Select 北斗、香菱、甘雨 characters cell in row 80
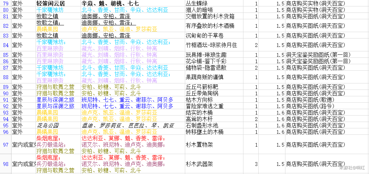The height and width of the screenshot is (174, 369). point(133,9)
